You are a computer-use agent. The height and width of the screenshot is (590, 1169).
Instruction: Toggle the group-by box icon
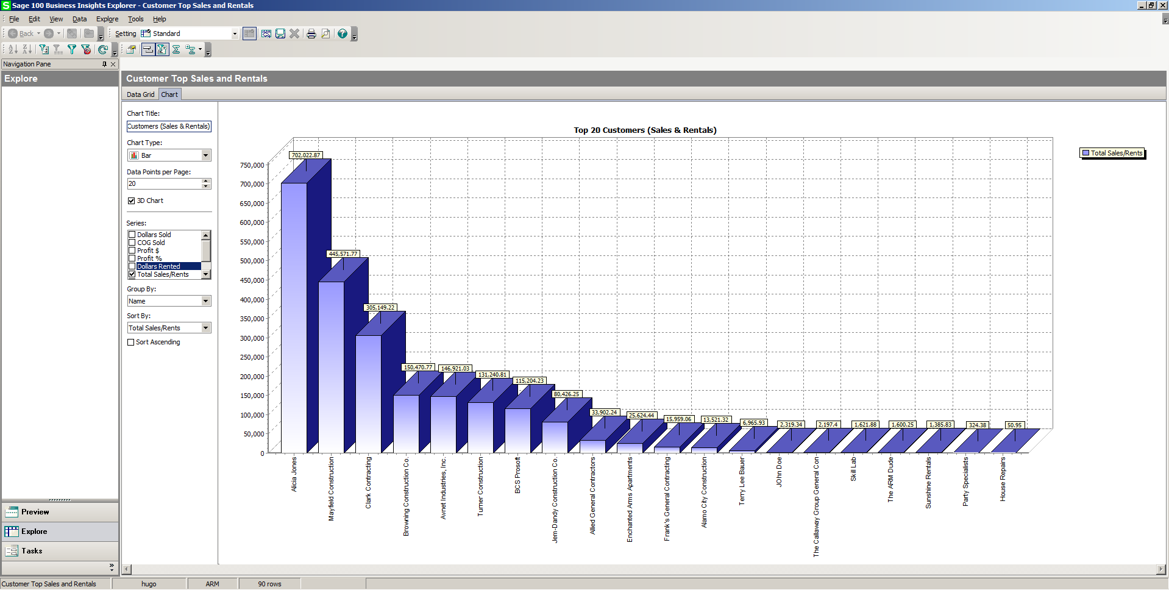147,49
